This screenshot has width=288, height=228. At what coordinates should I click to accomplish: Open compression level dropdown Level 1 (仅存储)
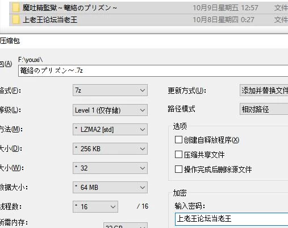110,110
